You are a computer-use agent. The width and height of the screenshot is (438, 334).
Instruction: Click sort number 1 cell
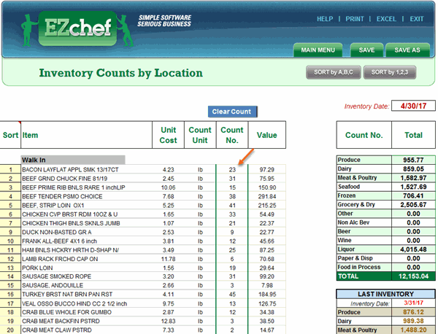[x=10, y=170]
